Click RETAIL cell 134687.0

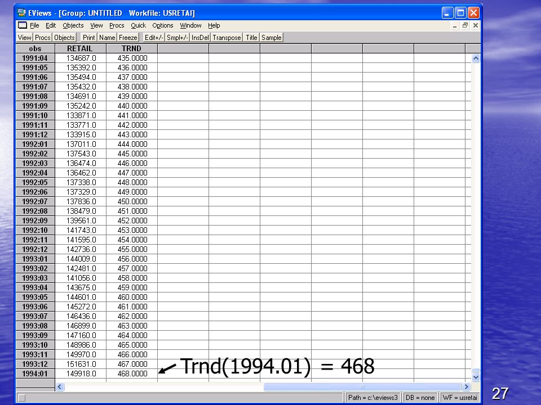click(x=81, y=58)
